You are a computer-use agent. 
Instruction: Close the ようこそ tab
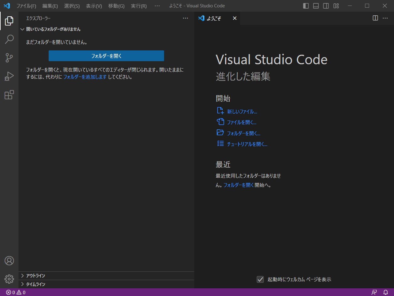[x=235, y=18]
